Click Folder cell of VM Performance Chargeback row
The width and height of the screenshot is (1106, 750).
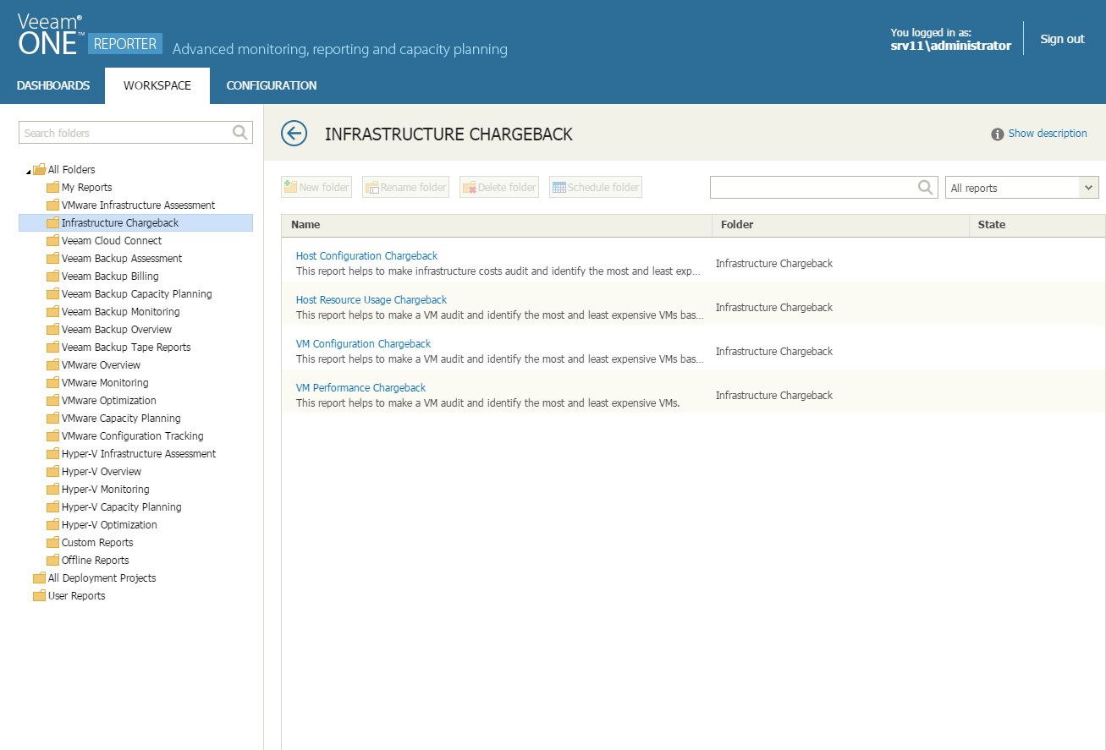pyautogui.click(x=774, y=395)
